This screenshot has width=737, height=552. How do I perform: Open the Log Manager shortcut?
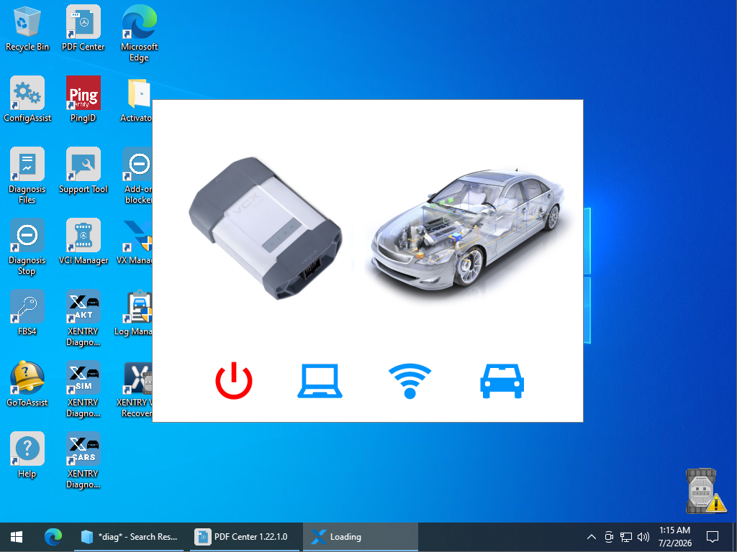tap(134, 313)
